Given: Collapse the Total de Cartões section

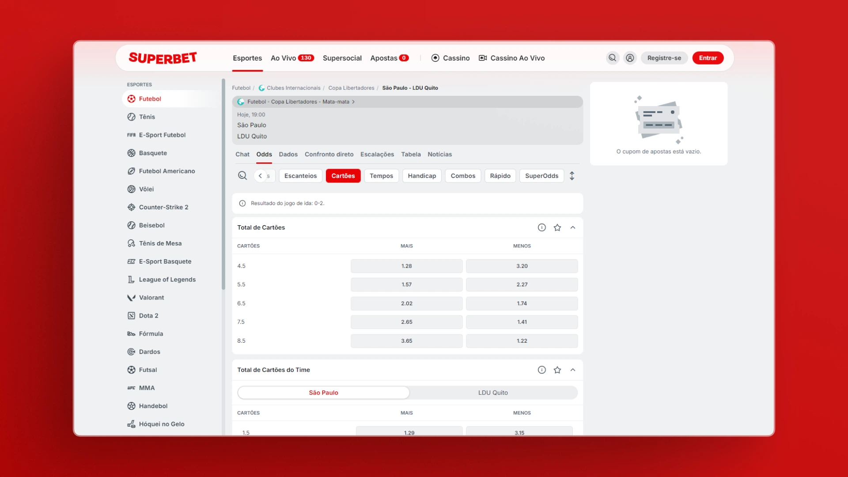Looking at the screenshot, I should coord(573,227).
